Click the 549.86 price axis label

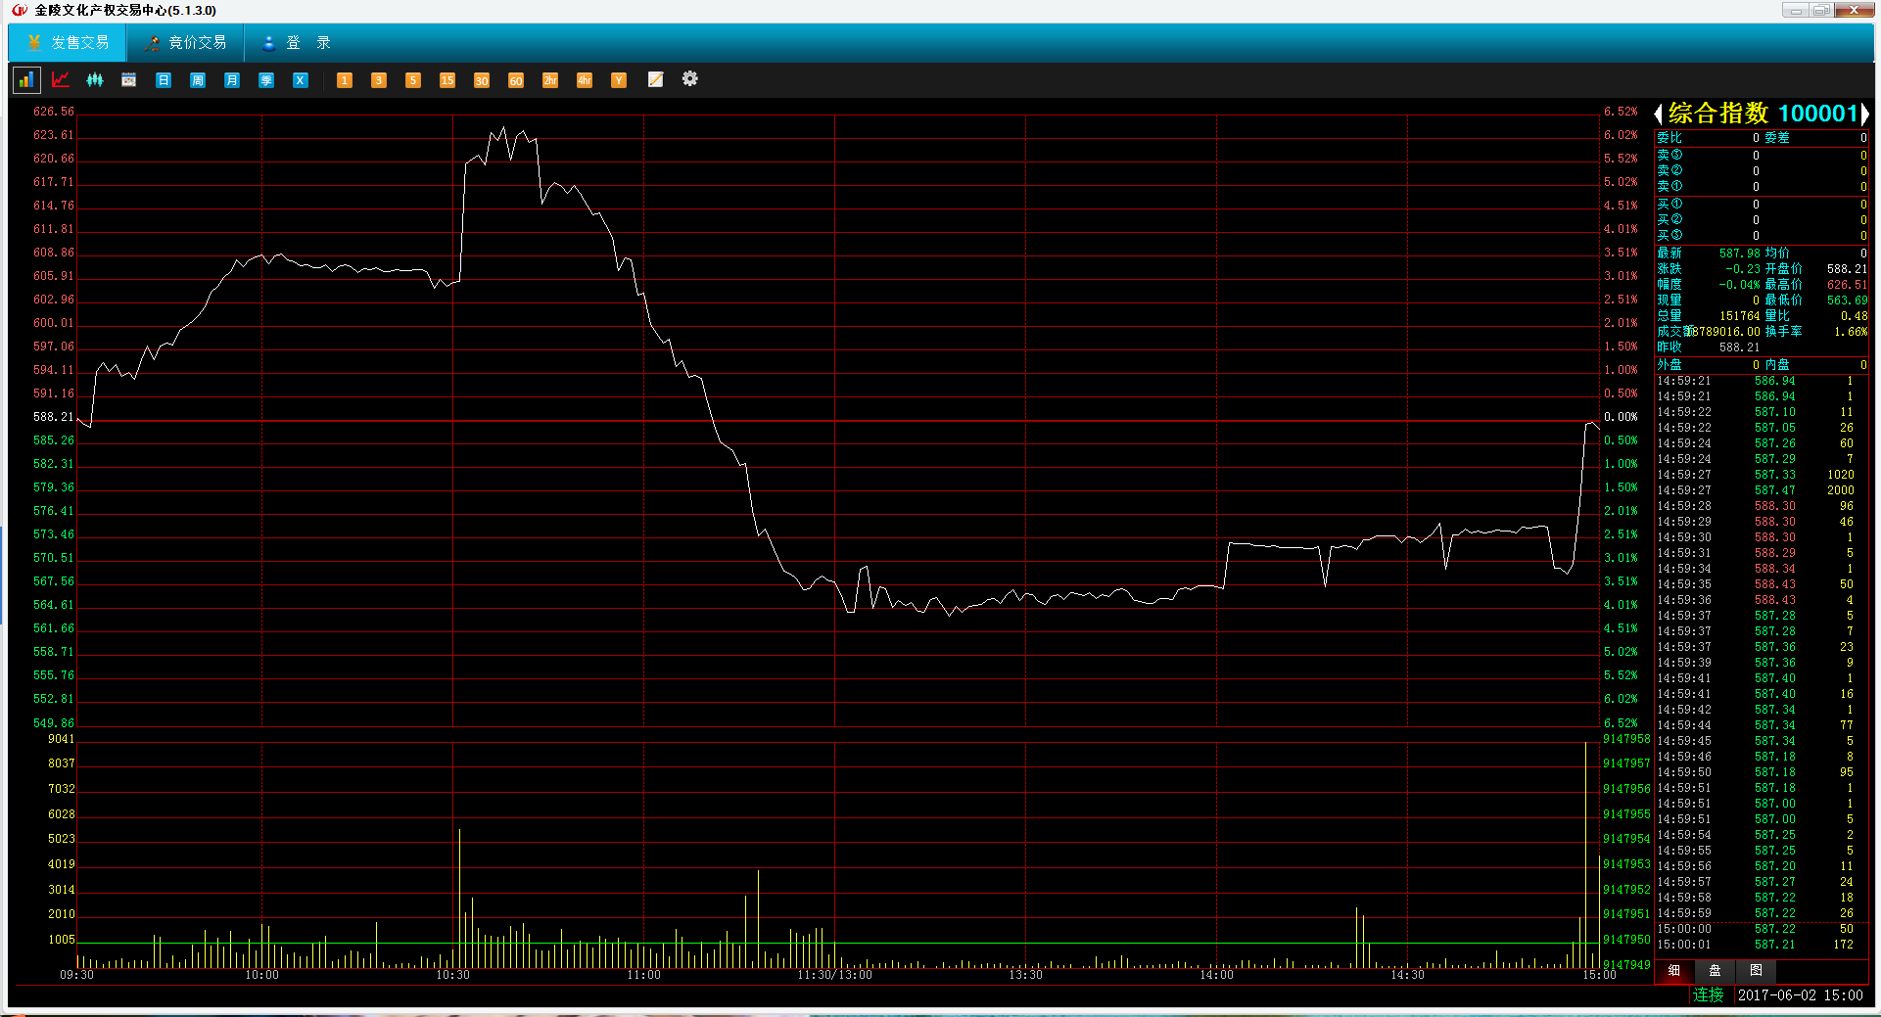(x=54, y=723)
